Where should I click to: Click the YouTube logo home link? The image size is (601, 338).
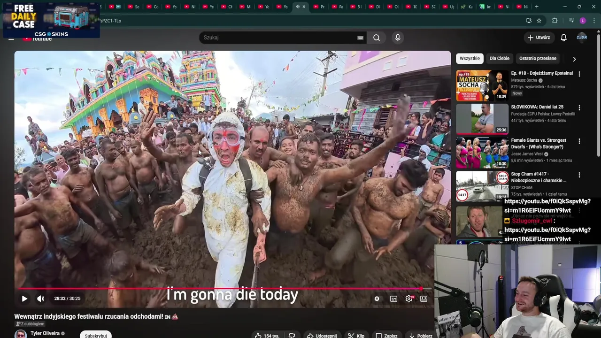(38, 38)
